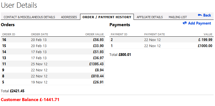This screenshot has width=215, height=106.
Task: Click the Add Payment money icon
Action: (185, 23)
